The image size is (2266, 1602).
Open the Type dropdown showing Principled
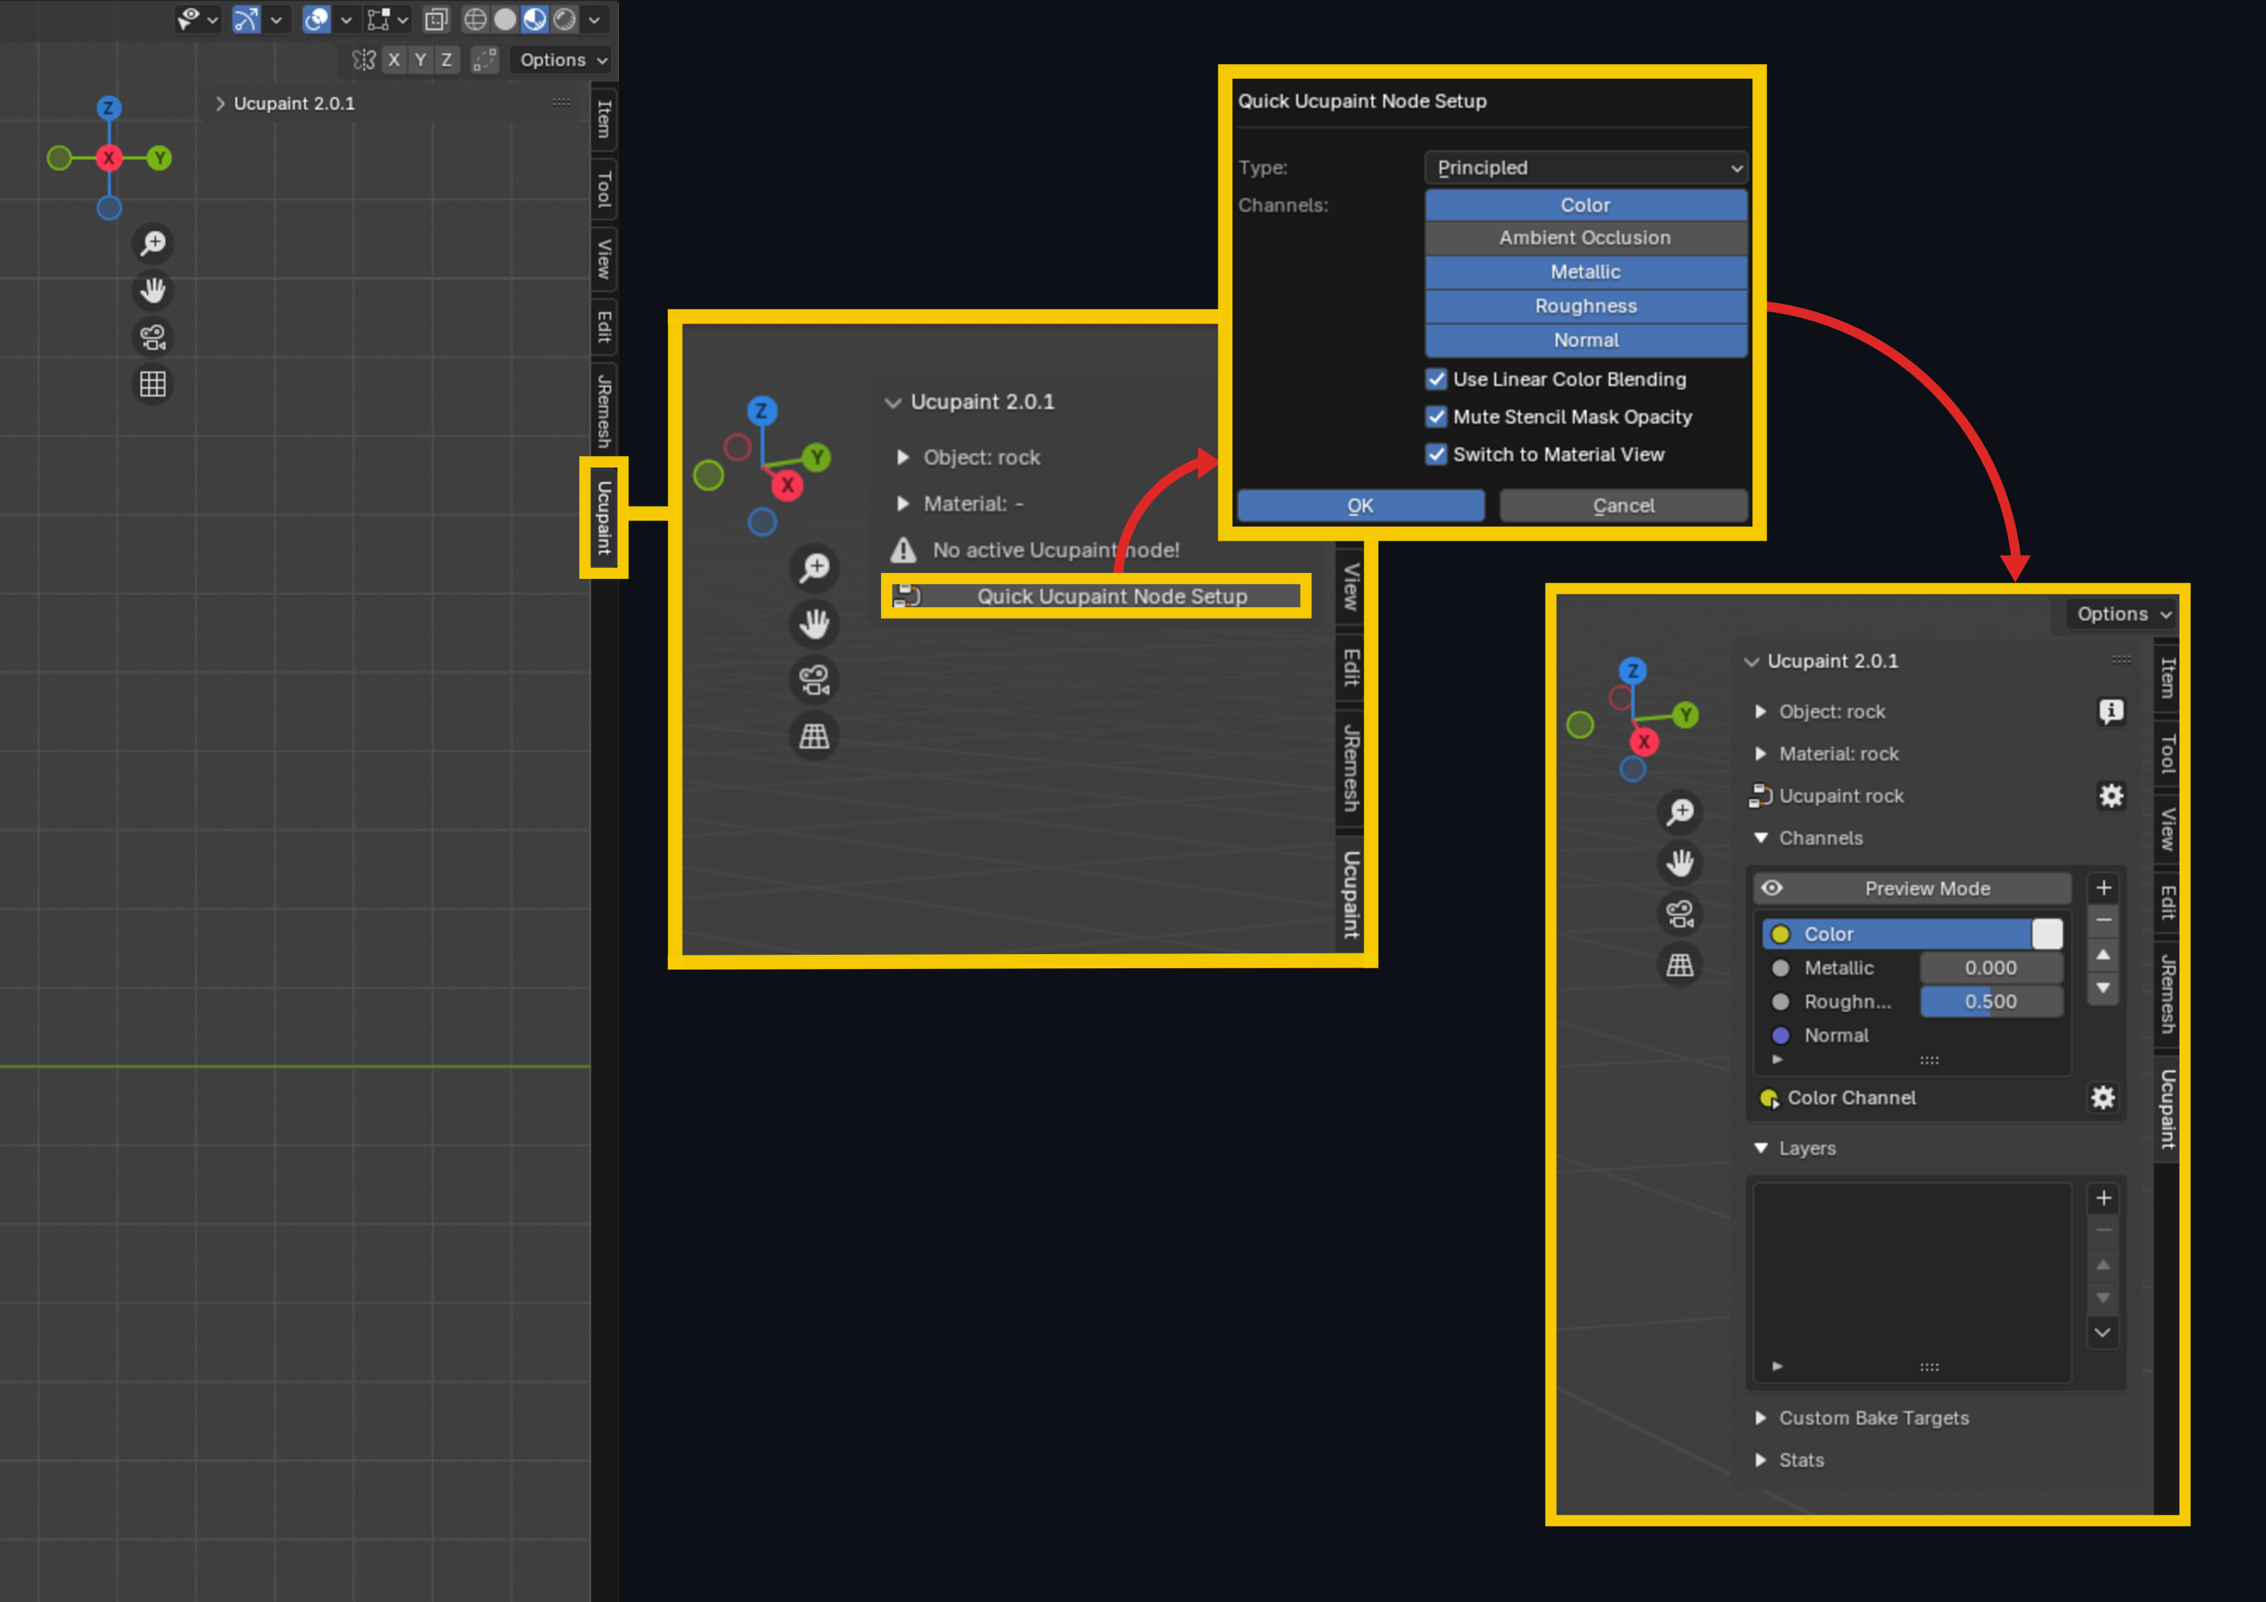pyautogui.click(x=1586, y=168)
